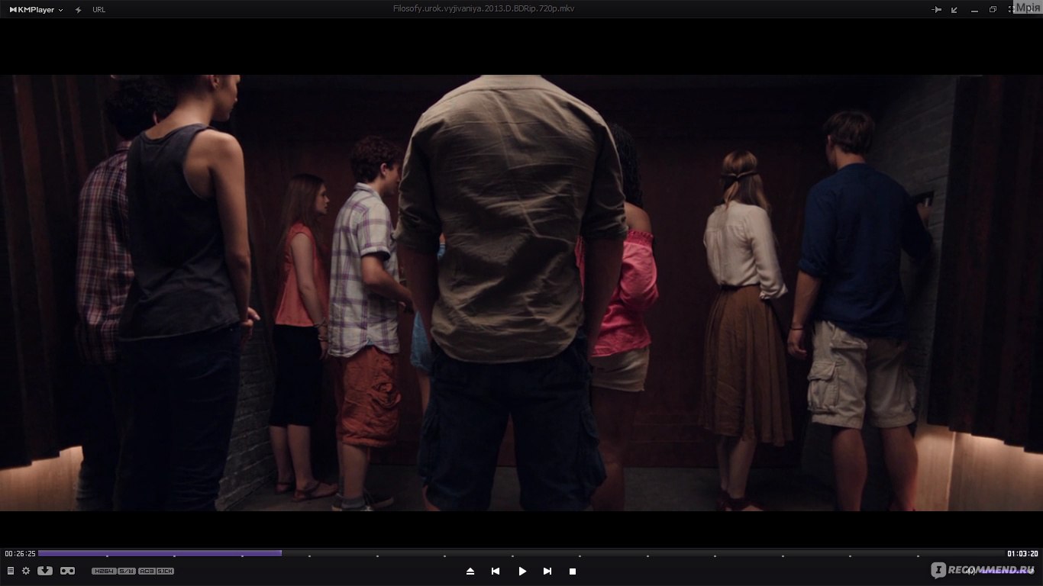
Task: Open the playlist panel icon
Action: coord(11,571)
